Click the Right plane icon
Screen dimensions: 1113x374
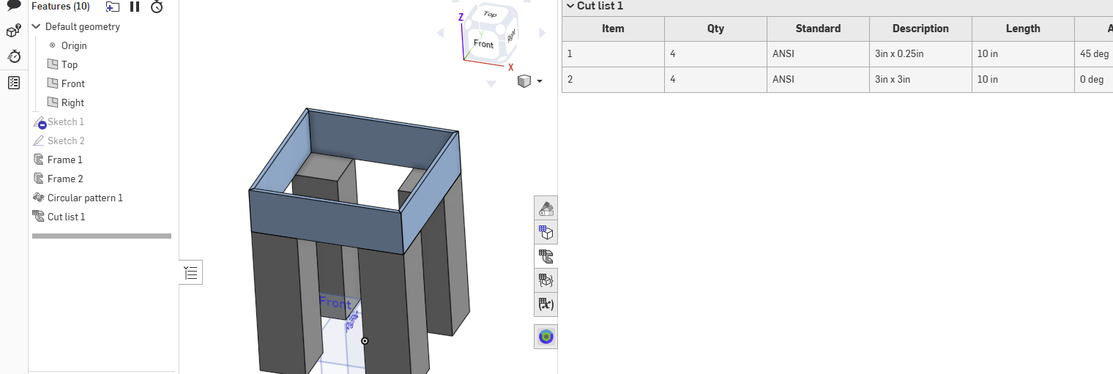(x=53, y=102)
